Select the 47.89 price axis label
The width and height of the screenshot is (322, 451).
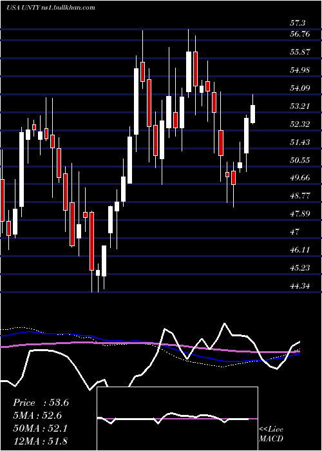click(301, 214)
